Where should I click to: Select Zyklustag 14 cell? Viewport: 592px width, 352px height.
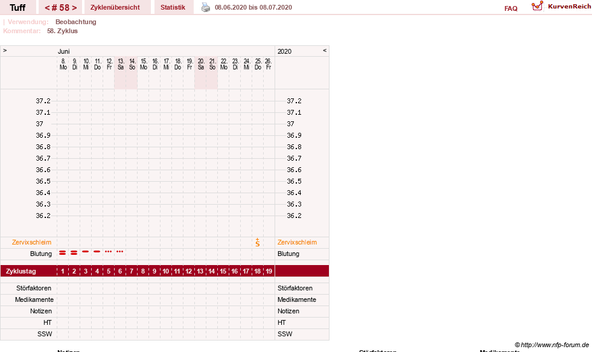tap(211, 271)
